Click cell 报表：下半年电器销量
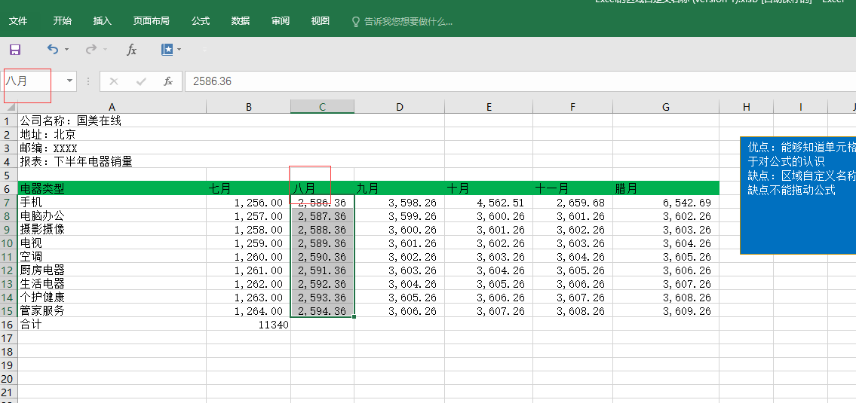Image resolution: width=856 pixels, height=403 pixels. click(x=112, y=161)
